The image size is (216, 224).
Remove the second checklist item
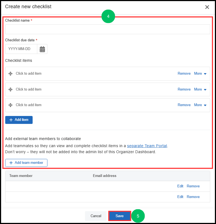click(x=184, y=89)
